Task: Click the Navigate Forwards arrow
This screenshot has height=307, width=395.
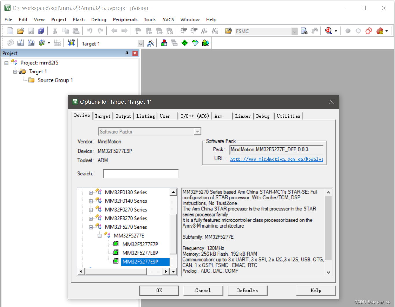Action: click(x=125, y=31)
